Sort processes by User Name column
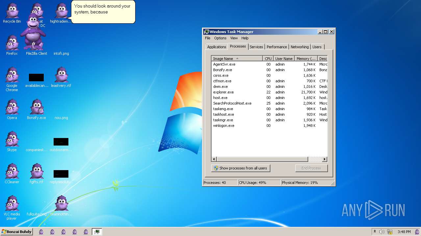421x236 pixels. [284, 59]
